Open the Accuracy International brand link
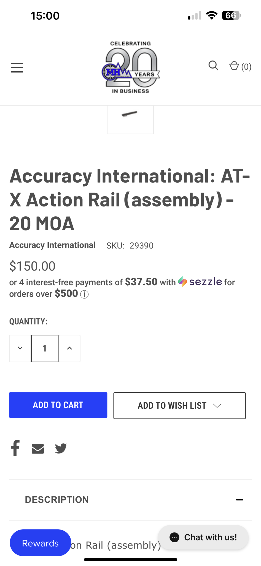 [x=52, y=245]
